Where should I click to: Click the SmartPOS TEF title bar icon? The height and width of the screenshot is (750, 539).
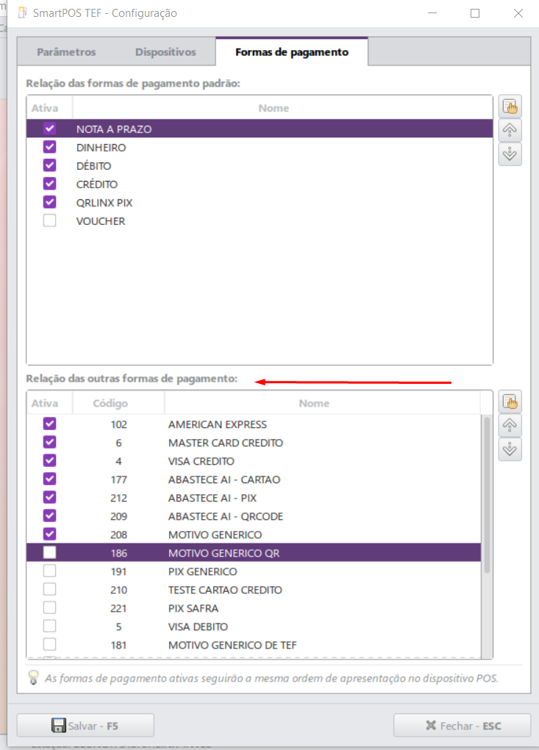point(22,13)
